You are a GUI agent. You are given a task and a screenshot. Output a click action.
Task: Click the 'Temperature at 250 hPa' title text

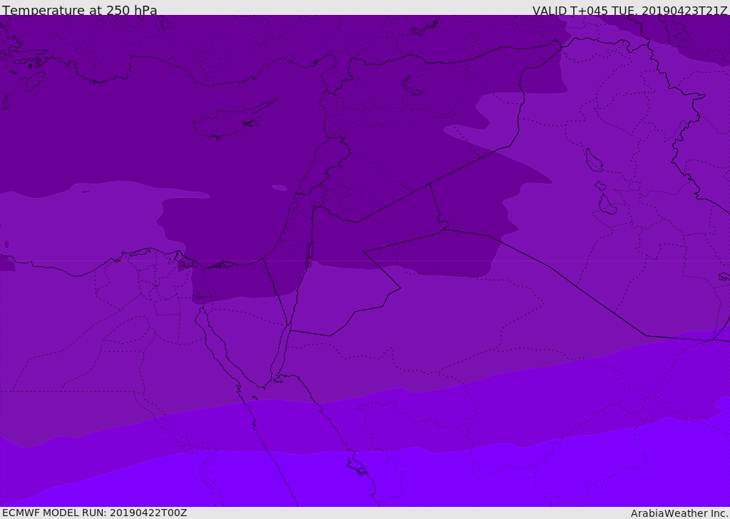coord(80,10)
